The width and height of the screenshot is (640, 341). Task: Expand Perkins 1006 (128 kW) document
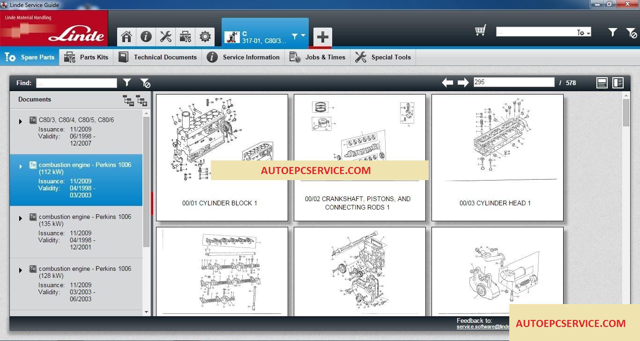(x=21, y=270)
